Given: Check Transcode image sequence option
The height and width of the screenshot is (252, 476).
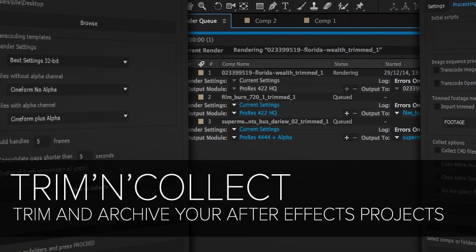Looking at the screenshot, I should pyautogui.click(x=436, y=70).
